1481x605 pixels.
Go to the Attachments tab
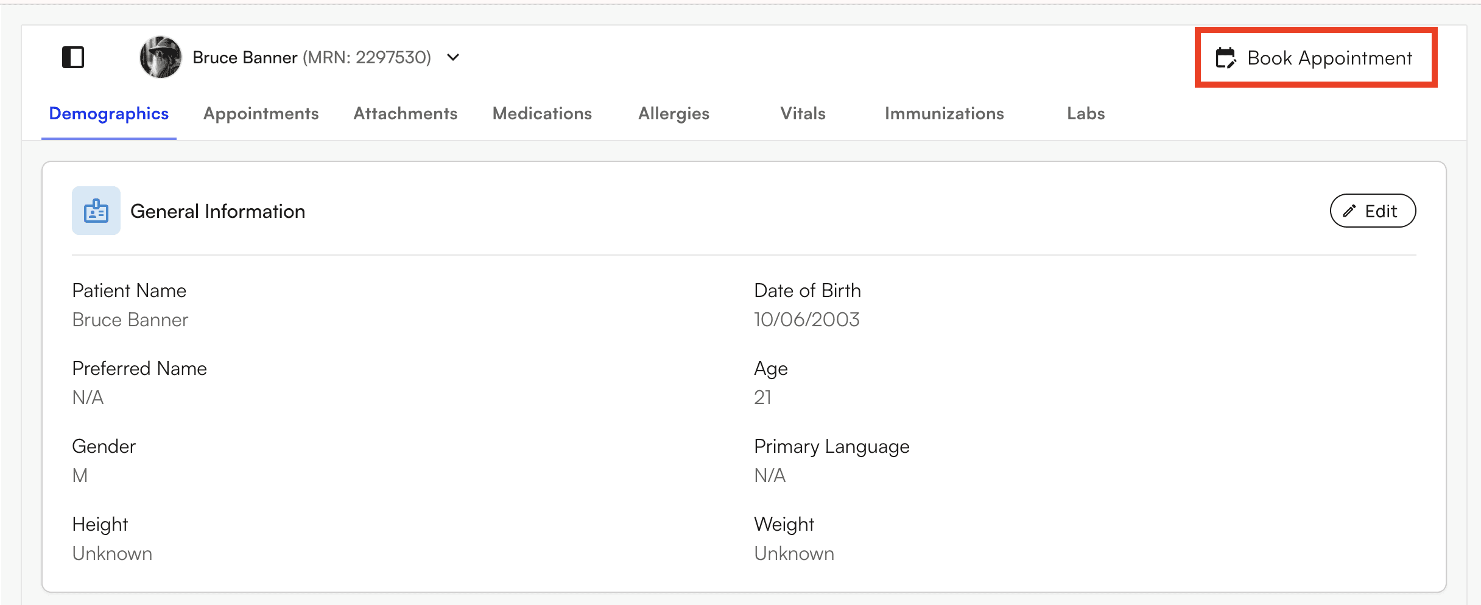point(405,114)
